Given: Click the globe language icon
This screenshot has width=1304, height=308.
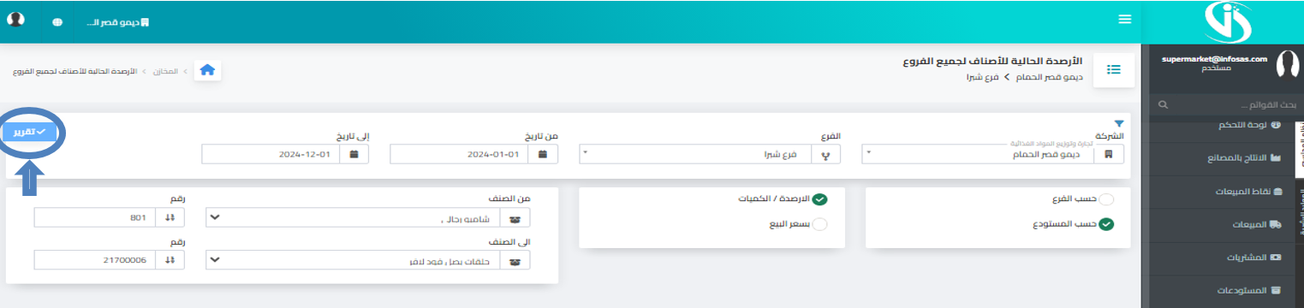Looking at the screenshot, I should coord(57,22).
